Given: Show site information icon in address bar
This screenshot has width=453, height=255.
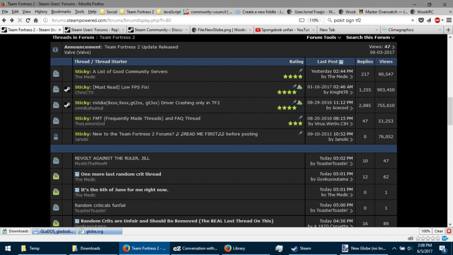Looking at the screenshot, I should (45, 20).
